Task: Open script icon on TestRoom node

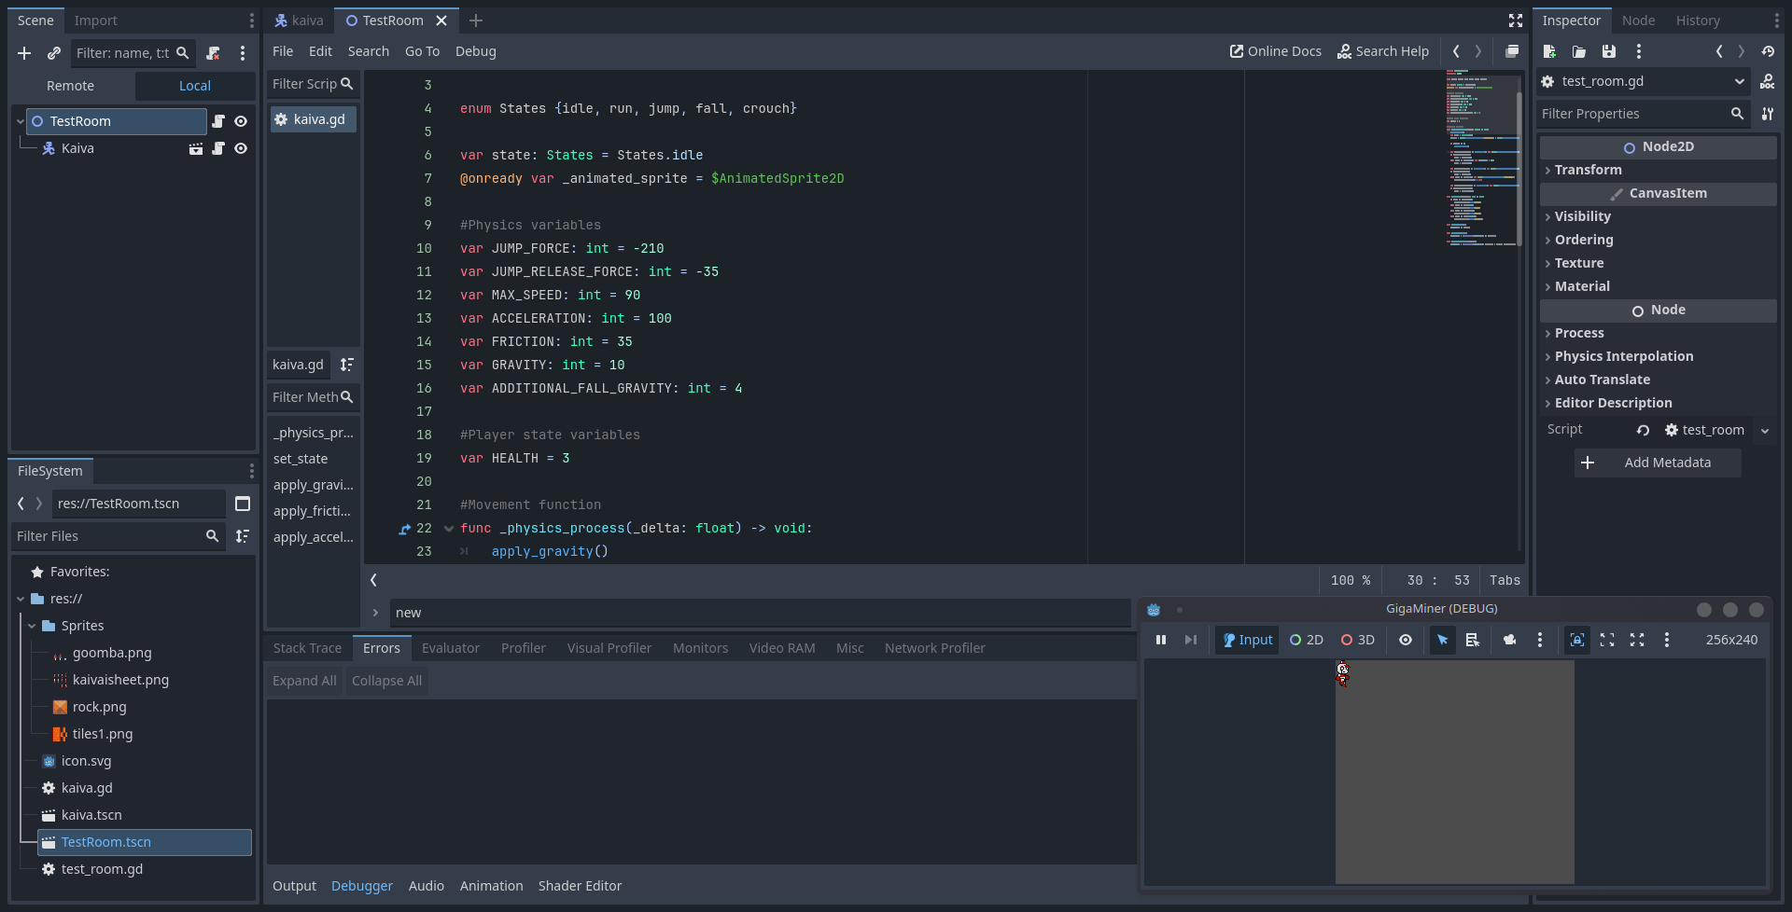Action: point(218,121)
